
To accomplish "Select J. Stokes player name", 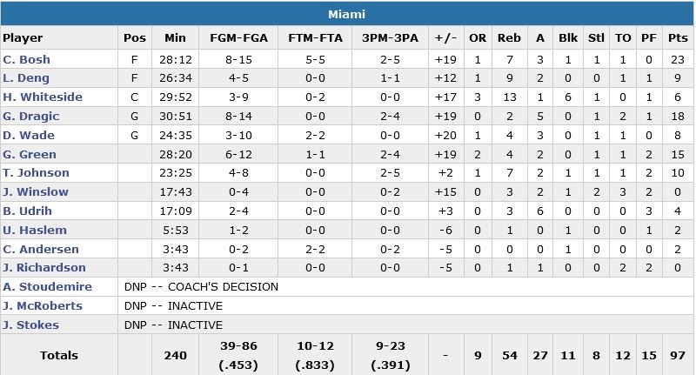I will click(30, 325).
